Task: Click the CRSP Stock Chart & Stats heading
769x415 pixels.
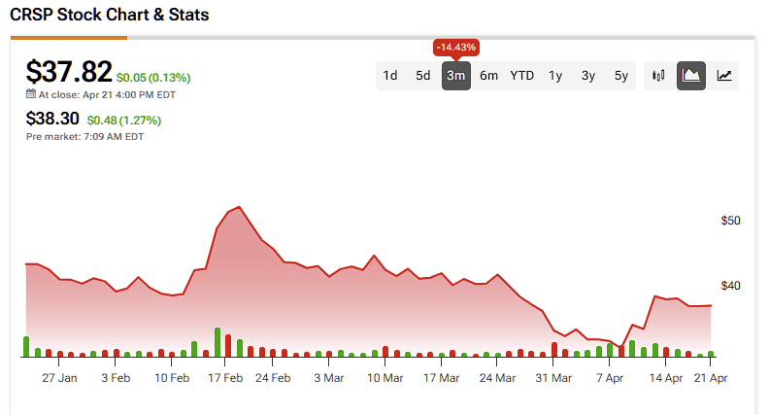Action: point(110,15)
